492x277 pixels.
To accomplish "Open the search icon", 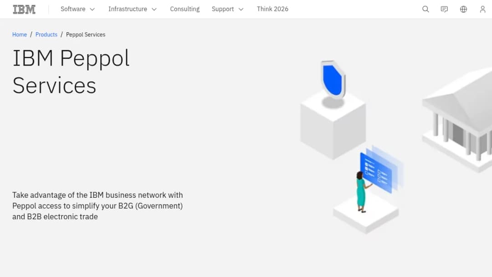I will pyautogui.click(x=425, y=9).
